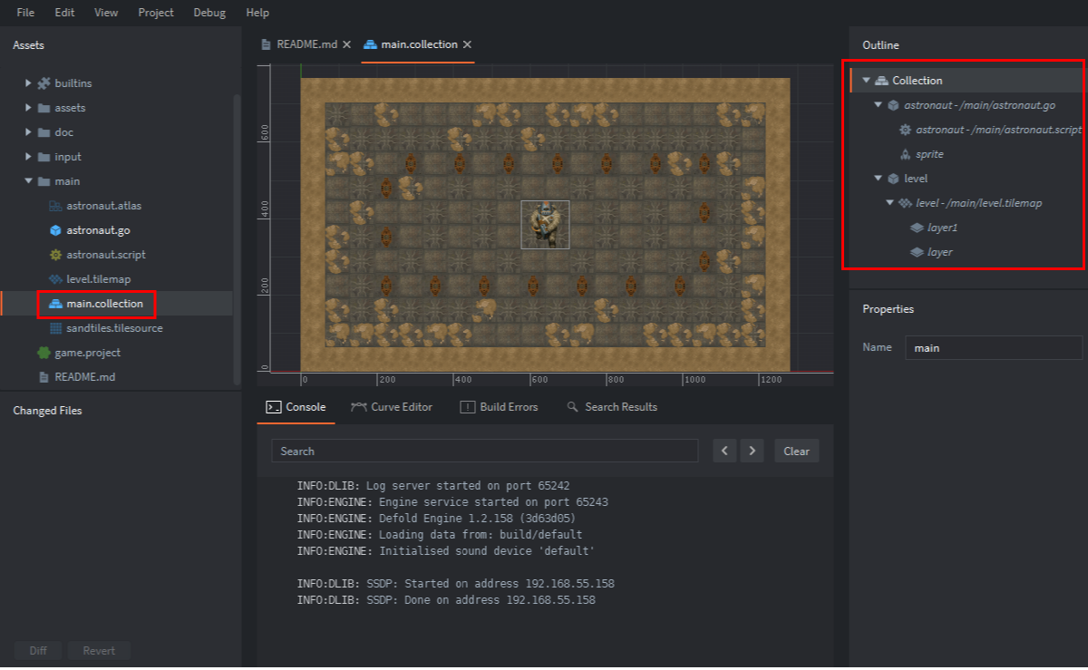1088x670 pixels.
Task: Click the sprite icon in Outline
Action: [x=905, y=154]
